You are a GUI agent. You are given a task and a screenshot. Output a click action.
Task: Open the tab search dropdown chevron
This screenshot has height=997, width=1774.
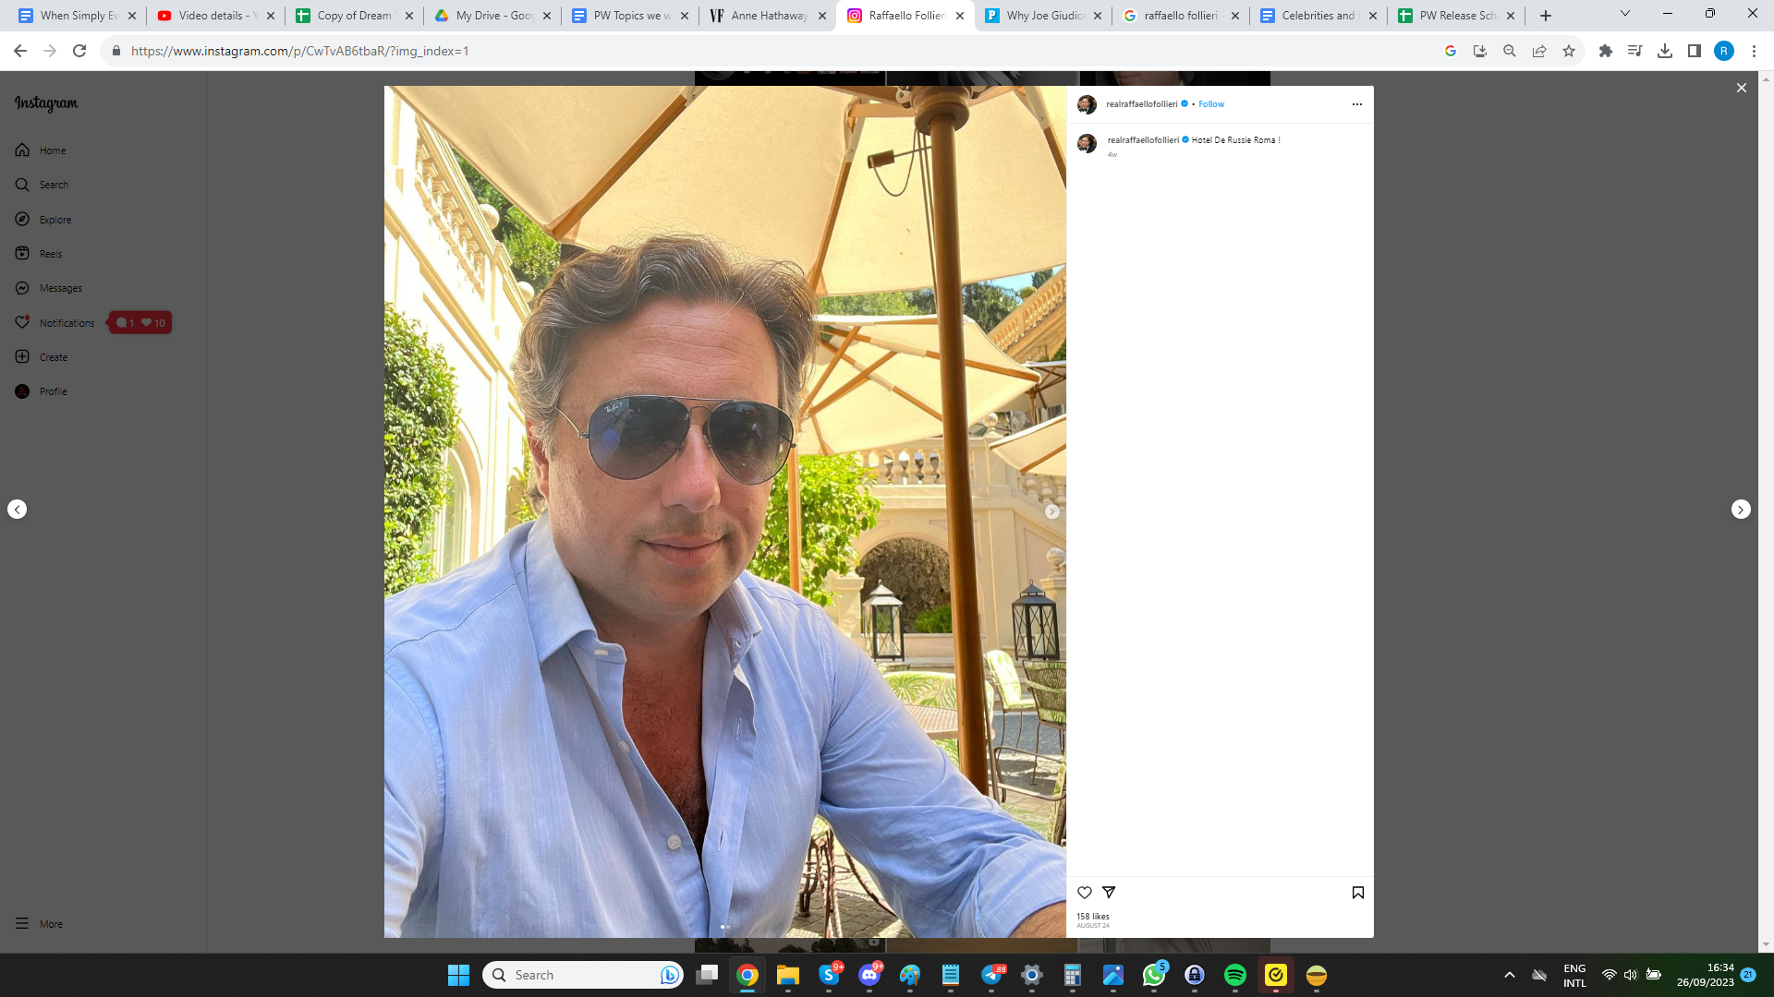tap(1624, 14)
